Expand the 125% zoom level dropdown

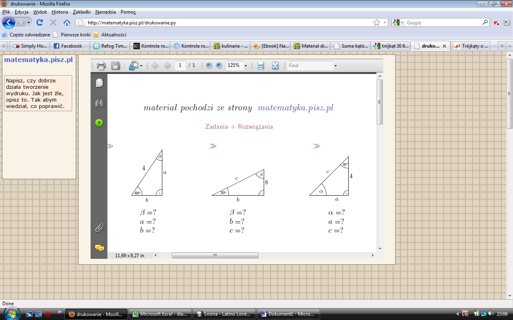(x=246, y=66)
